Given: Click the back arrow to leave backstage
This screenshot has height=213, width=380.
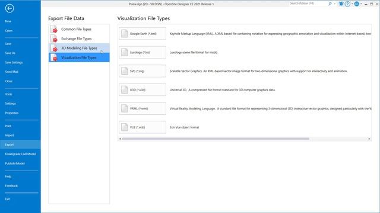Looking at the screenshot, I should [9, 8].
